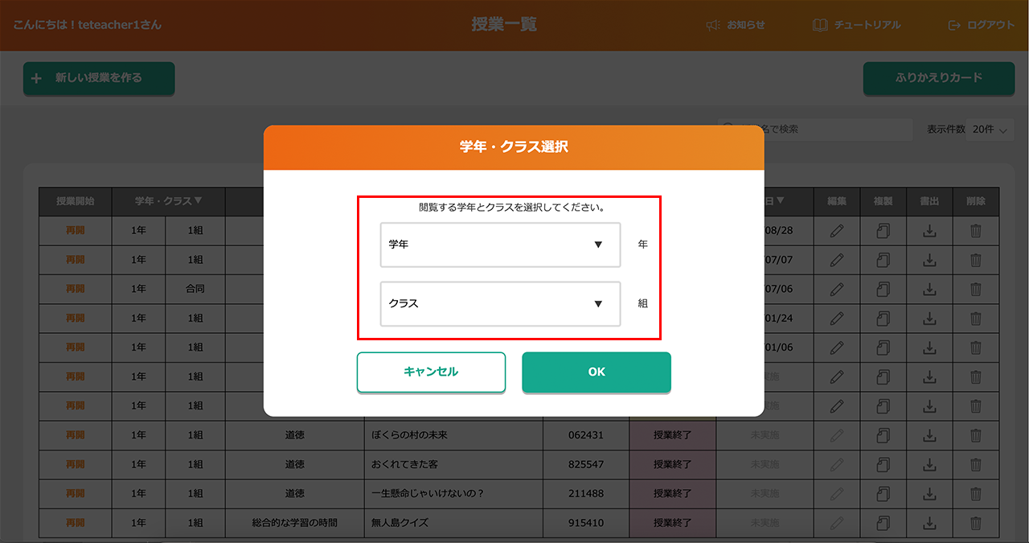The height and width of the screenshot is (543, 1029).
Task: Expand the 表示件数 20件 dropdown
Action: [990, 130]
